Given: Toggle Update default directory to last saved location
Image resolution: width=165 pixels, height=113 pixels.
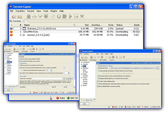Looking at the screenshot, I should pos(99,78).
